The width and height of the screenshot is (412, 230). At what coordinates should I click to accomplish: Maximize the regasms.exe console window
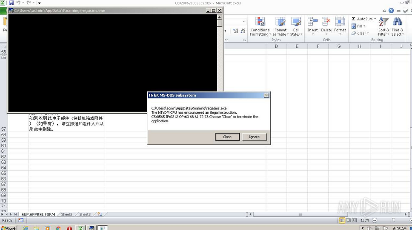[x=214, y=11]
